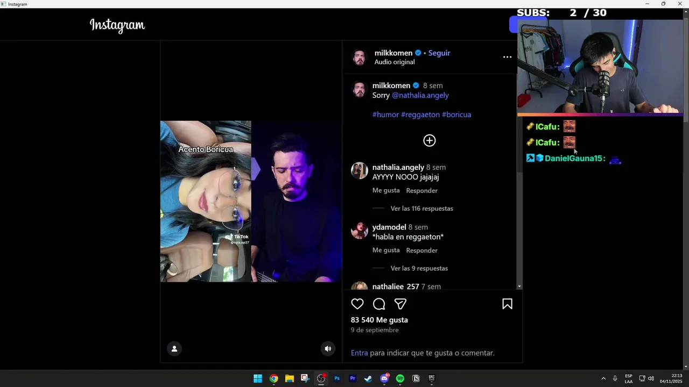Image resolution: width=689 pixels, height=387 pixels.
Task: Click the streamer webcam overlay
Action: [x=600, y=67]
